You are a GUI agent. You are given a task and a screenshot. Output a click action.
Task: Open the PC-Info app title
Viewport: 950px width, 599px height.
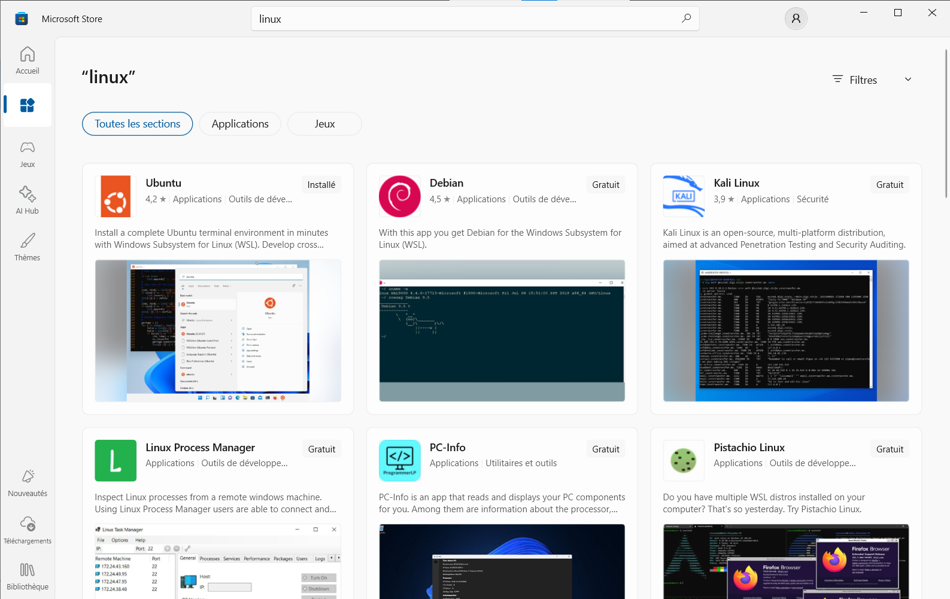448,448
